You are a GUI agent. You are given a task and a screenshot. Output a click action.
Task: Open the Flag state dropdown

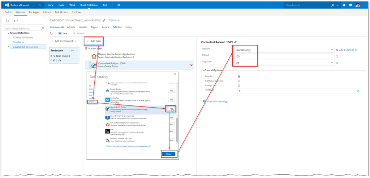click(332, 63)
